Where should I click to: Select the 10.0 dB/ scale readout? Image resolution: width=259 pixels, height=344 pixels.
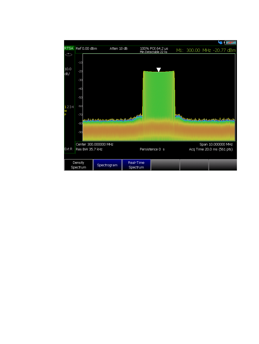tap(68, 72)
